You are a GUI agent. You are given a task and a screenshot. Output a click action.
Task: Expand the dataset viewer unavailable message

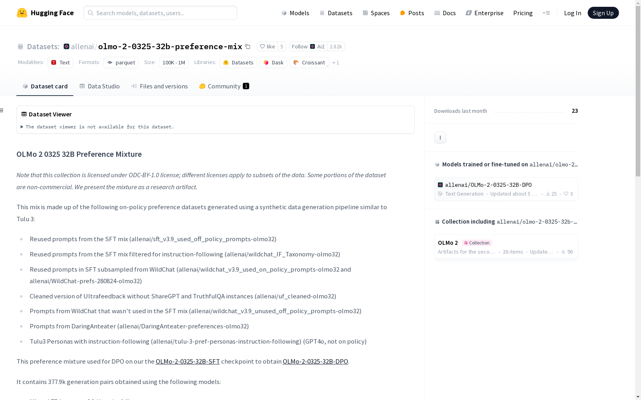click(x=98, y=127)
